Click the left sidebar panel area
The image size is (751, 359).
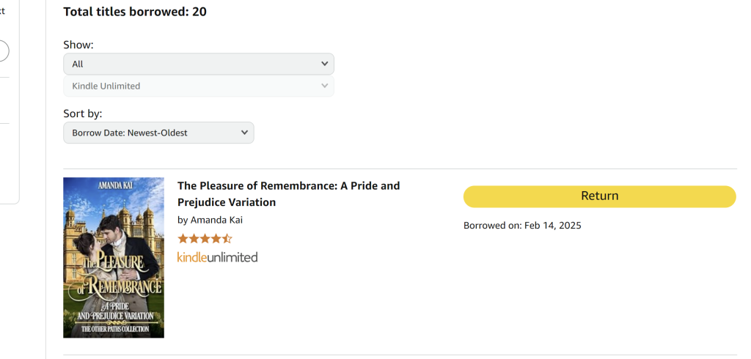[x=7, y=161]
